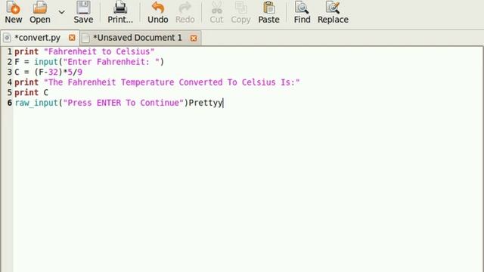Place cursor in "Enter Fahrenheit: " string

[111, 62]
